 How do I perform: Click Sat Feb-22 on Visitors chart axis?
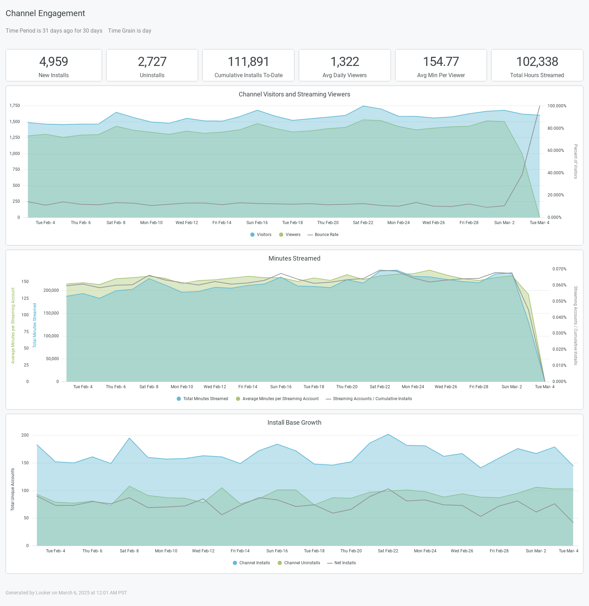point(363,223)
